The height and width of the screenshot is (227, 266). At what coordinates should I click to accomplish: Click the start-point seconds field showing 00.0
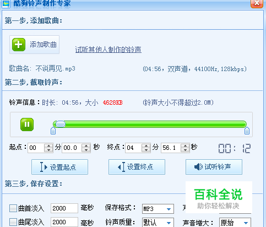point(72,148)
